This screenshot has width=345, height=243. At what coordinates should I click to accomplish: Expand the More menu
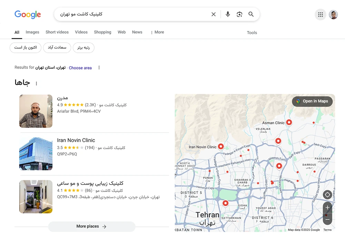157,32
